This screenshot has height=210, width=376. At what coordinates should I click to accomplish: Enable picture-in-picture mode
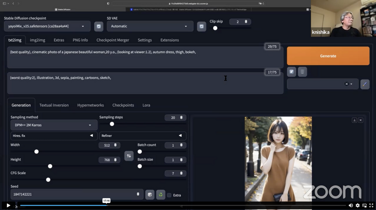tap(364, 205)
